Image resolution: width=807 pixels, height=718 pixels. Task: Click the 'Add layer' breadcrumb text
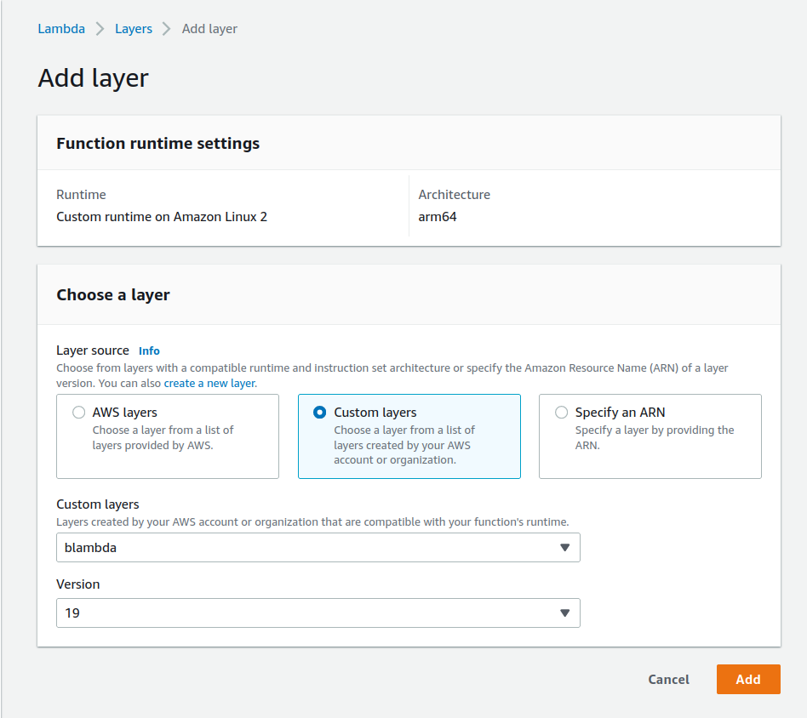point(209,29)
